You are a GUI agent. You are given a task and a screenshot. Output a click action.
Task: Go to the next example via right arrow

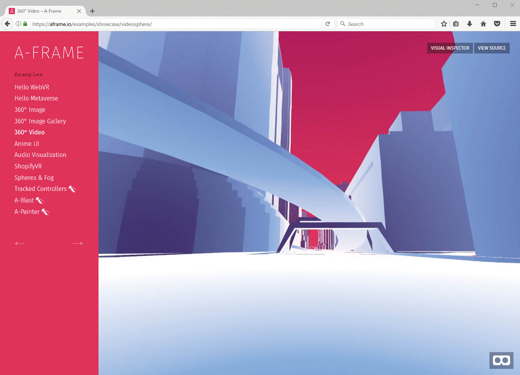78,243
